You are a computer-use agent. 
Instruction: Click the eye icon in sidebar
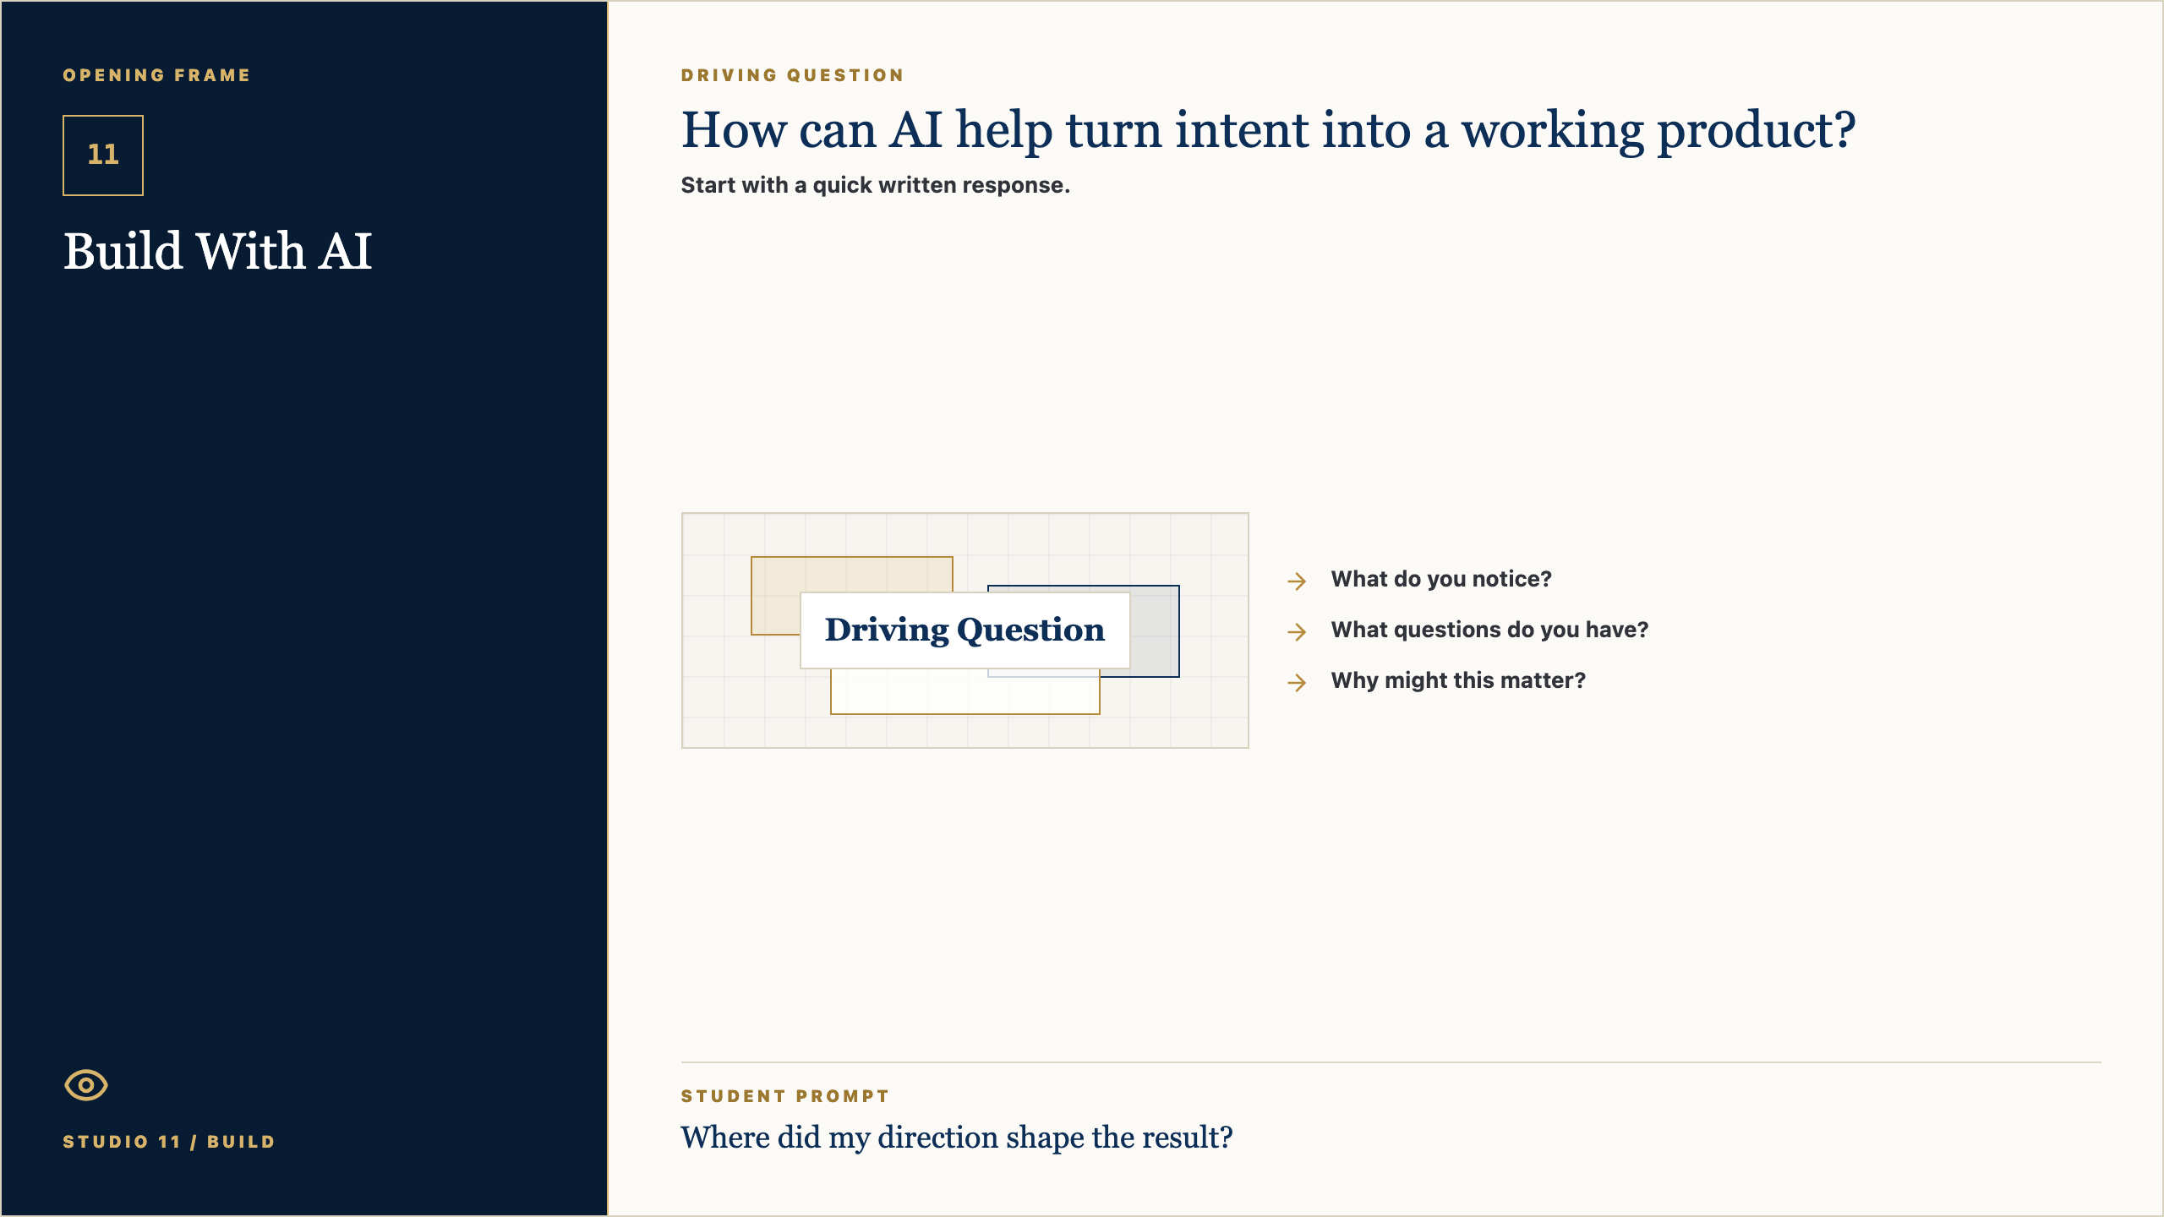coord(86,1085)
